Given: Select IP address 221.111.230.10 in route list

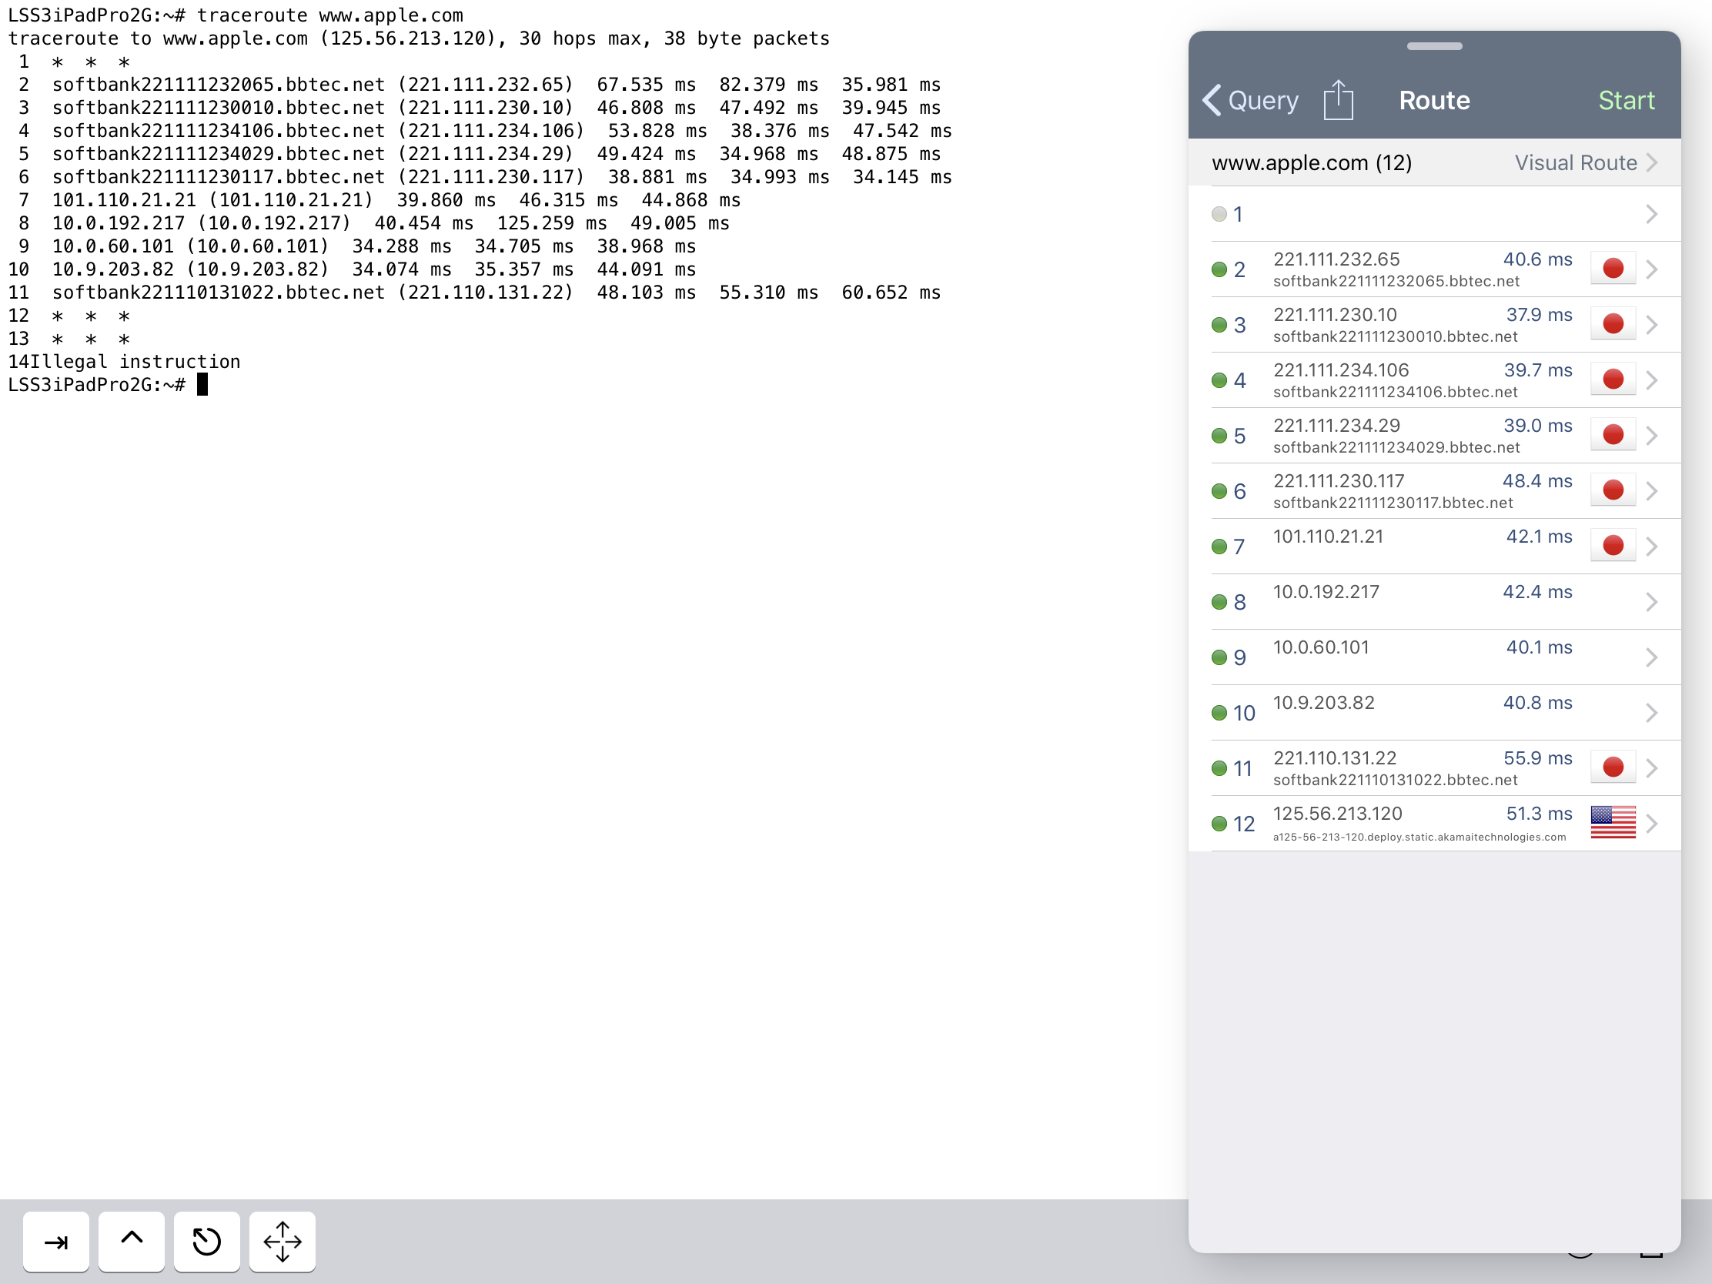Looking at the screenshot, I should [x=1335, y=315].
